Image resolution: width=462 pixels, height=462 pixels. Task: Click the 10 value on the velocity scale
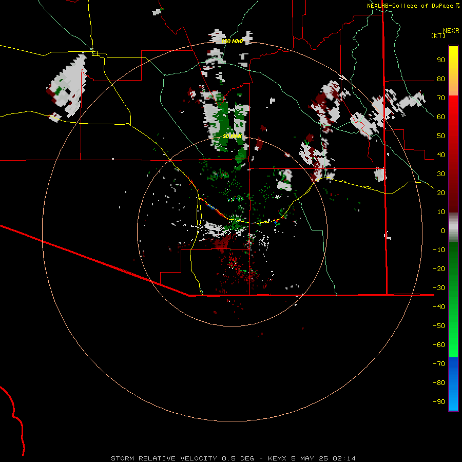tap(441, 212)
